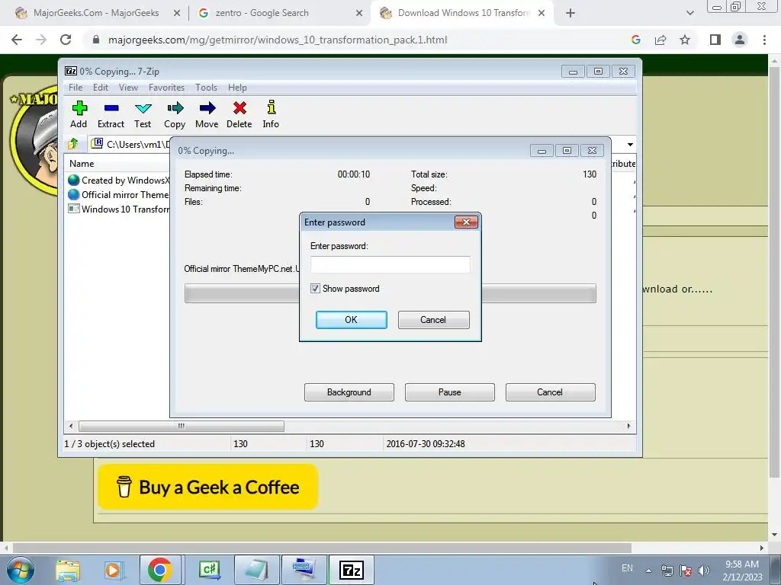Click the 7-Zip horizontal scrollbar thumb
Screen dimensions: 781x585
point(182,426)
